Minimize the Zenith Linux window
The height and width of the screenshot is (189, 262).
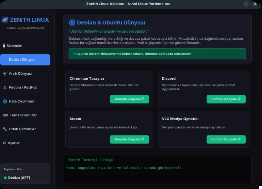click(x=246, y=4)
